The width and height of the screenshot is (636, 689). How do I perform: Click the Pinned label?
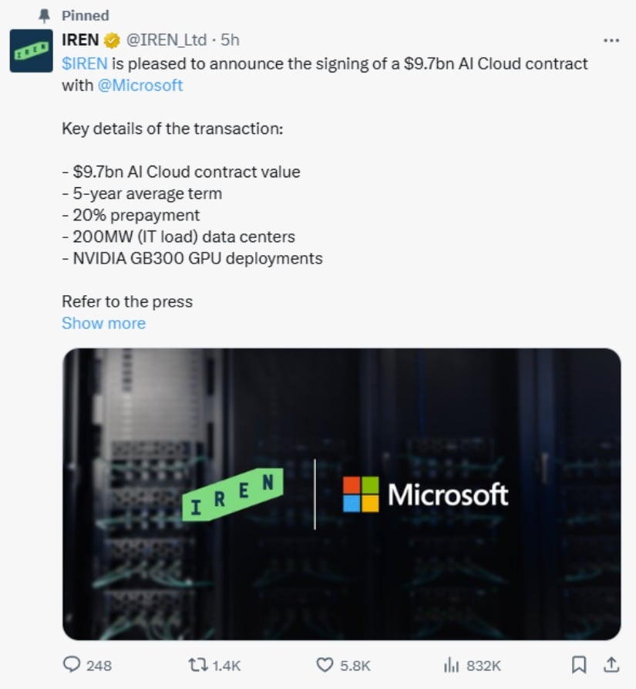(85, 15)
